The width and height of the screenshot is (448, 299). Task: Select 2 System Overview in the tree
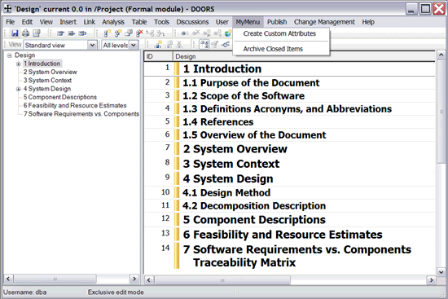click(51, 72)
